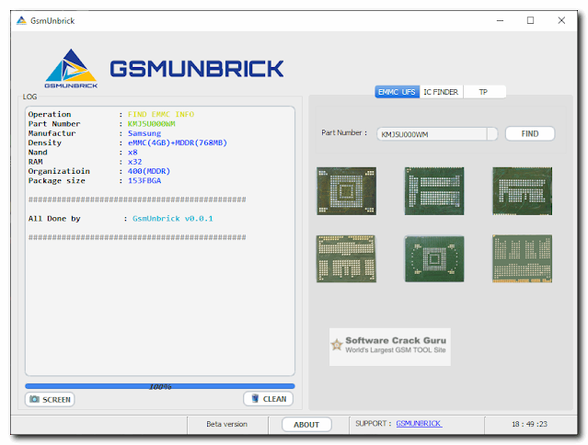
Task: Click log value 'Samsung'
Action: 144,133
